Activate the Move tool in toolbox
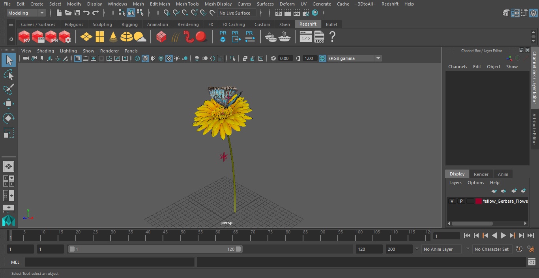The image size is (539, 278). 8,104
